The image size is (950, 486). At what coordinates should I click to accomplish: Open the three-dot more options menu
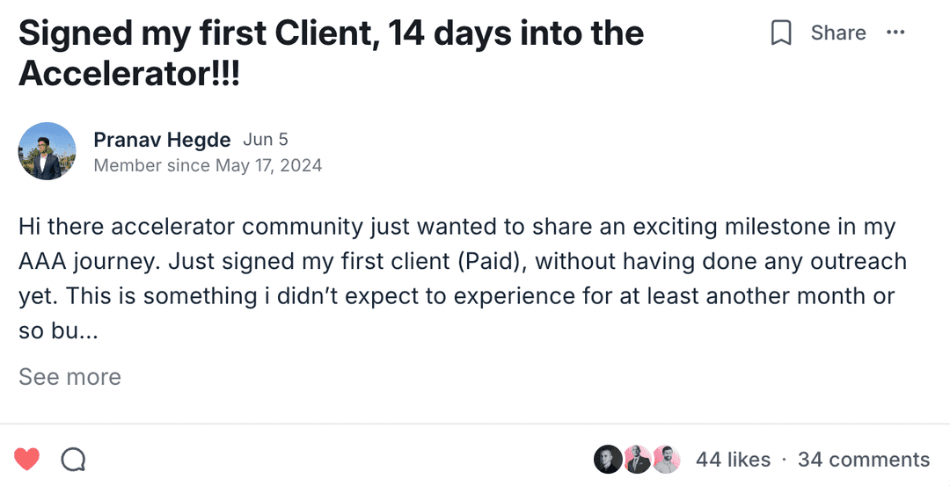[895, 33]
